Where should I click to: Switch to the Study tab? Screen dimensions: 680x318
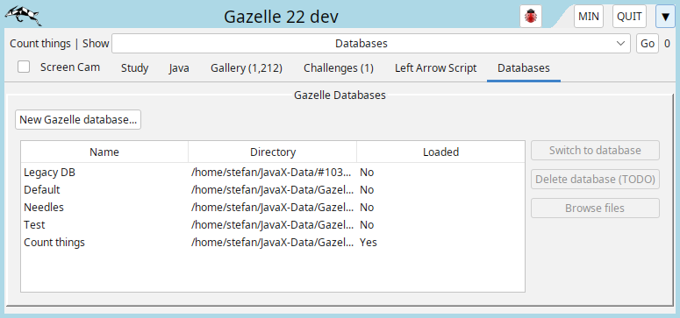pyautogui.click(x=134, y=68)
